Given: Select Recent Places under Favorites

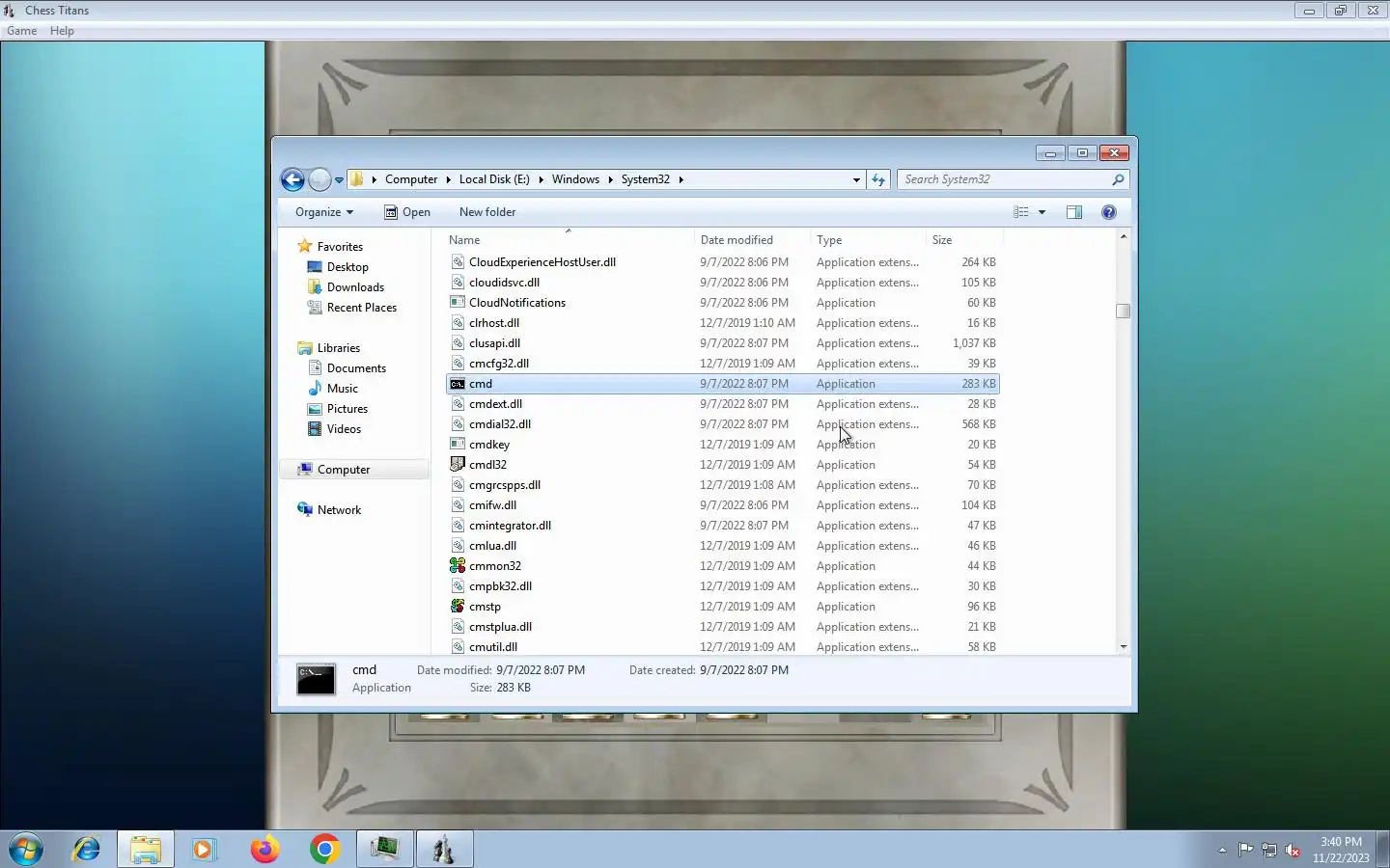Looking at the screenshot, I should pyautogui.click(x=362, y=308).
